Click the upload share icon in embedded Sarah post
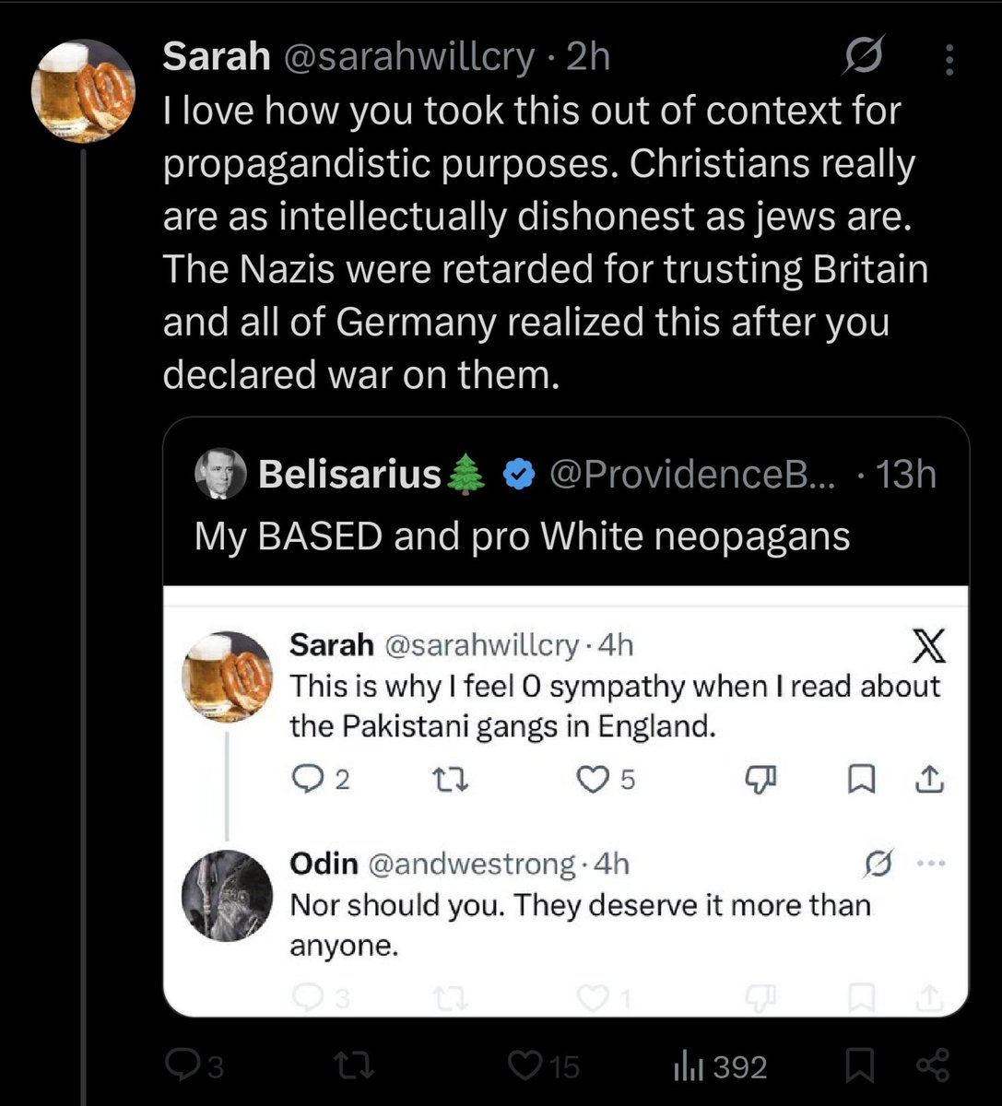The image size is (1002, 1106). (930, 780)
